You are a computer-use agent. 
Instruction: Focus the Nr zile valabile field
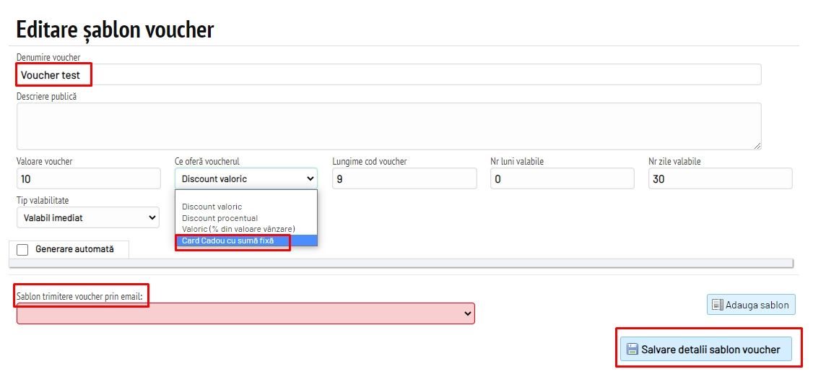(x=719, y=178)
